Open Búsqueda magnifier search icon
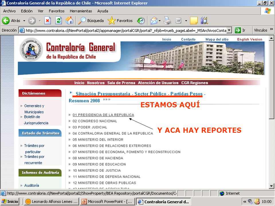 click(82, 21)
